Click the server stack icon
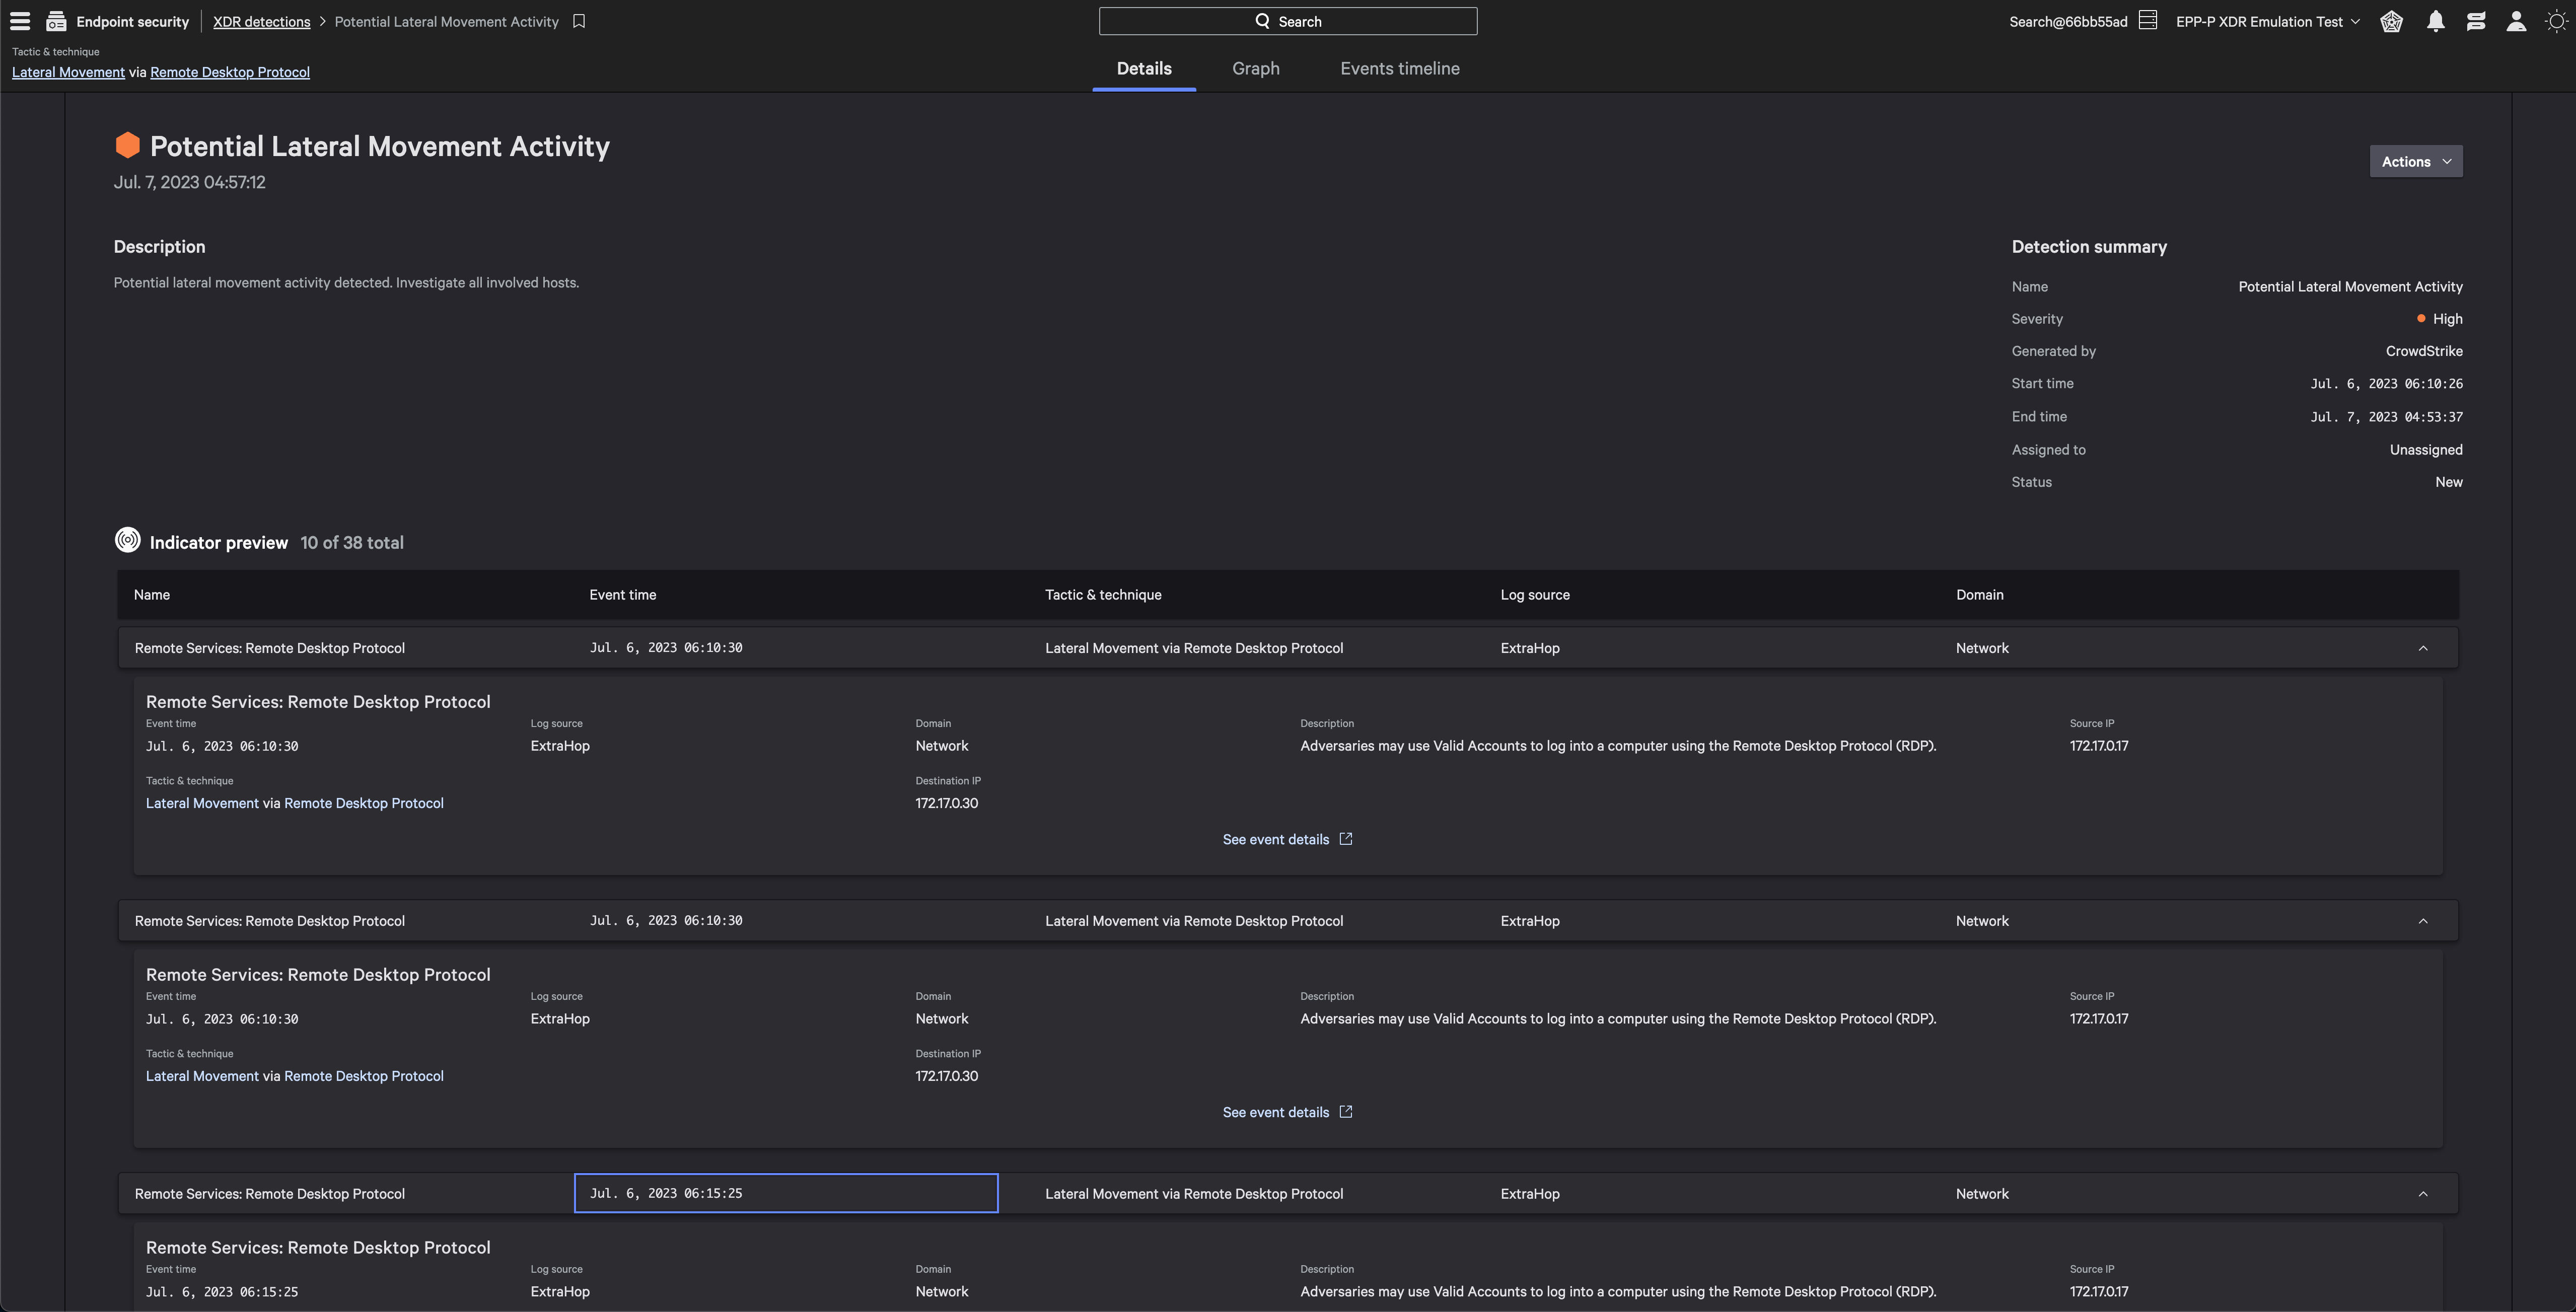Viewport: 2576px width, 1312px height. pyautogui.click(x=2148, y=21)
